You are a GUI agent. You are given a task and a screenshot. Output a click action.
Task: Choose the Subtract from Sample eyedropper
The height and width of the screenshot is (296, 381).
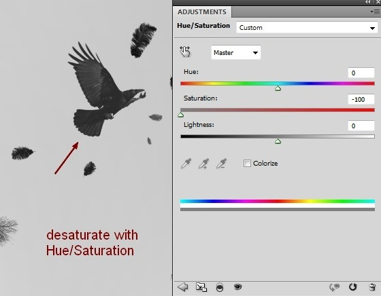click(222, 164)
